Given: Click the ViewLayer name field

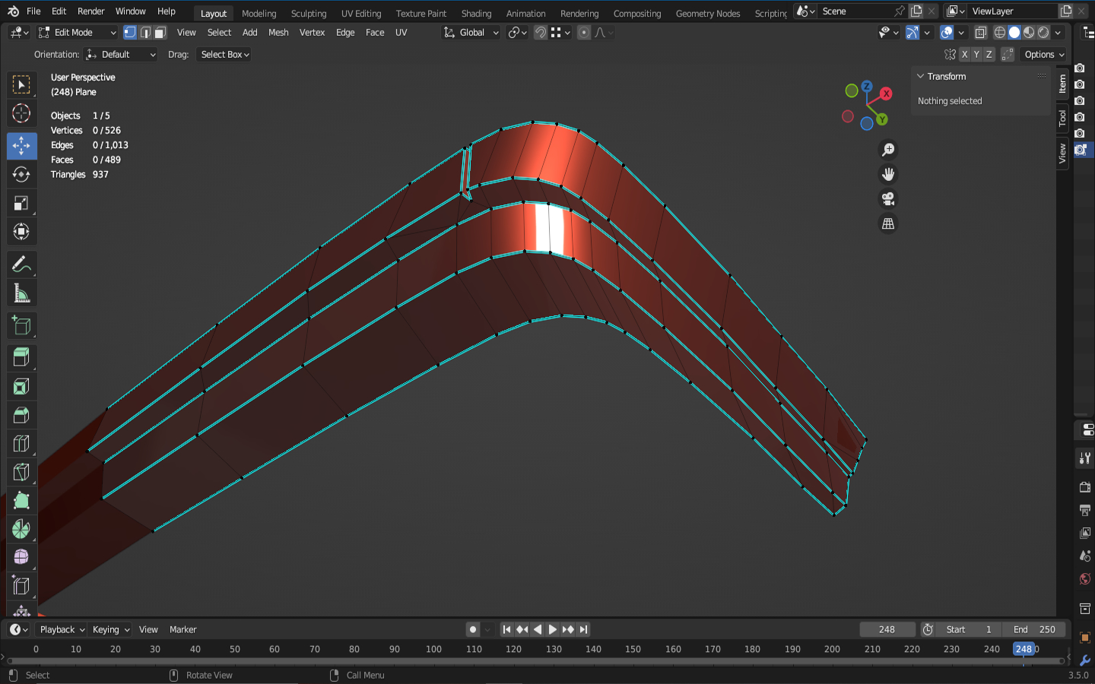Looking at the screenshot, I should pos(1011,11).
